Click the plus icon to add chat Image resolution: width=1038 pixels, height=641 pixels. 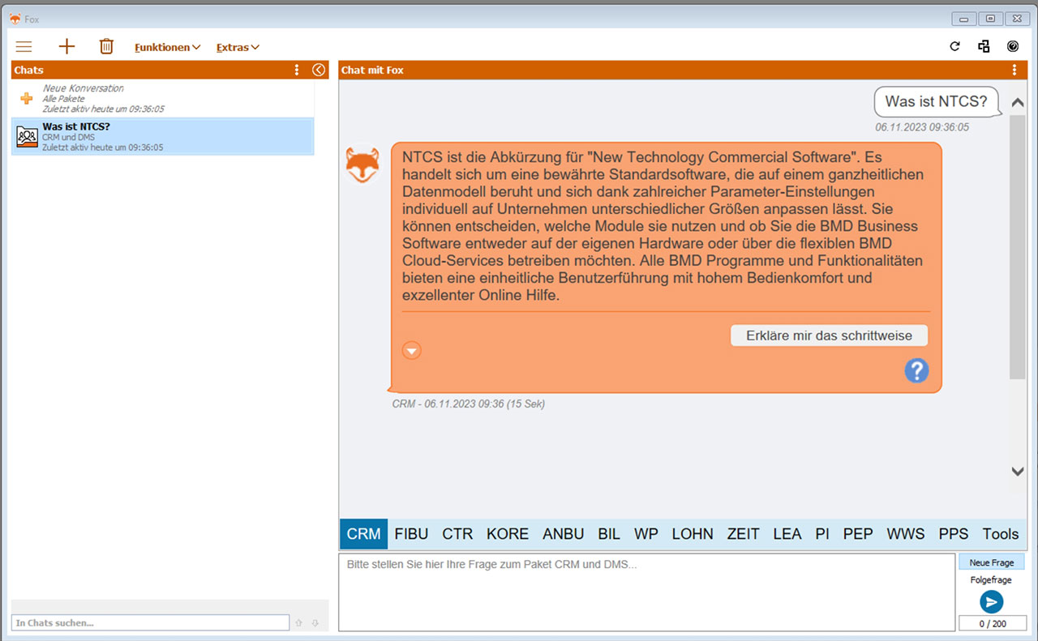tap(66, 47)
